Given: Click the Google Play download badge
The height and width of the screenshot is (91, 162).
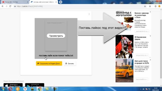Looking at the screenshot, I should [35, 85].
